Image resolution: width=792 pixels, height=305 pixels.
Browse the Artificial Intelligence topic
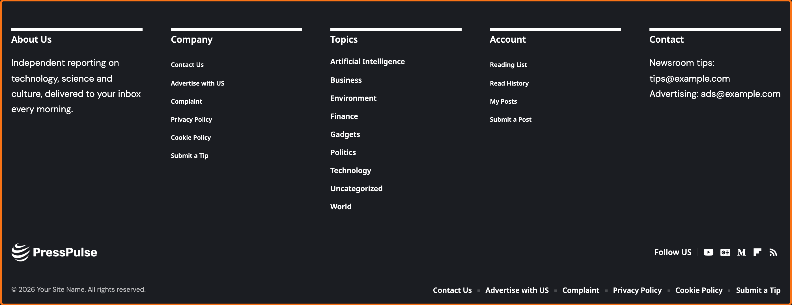tap(367, 61)
